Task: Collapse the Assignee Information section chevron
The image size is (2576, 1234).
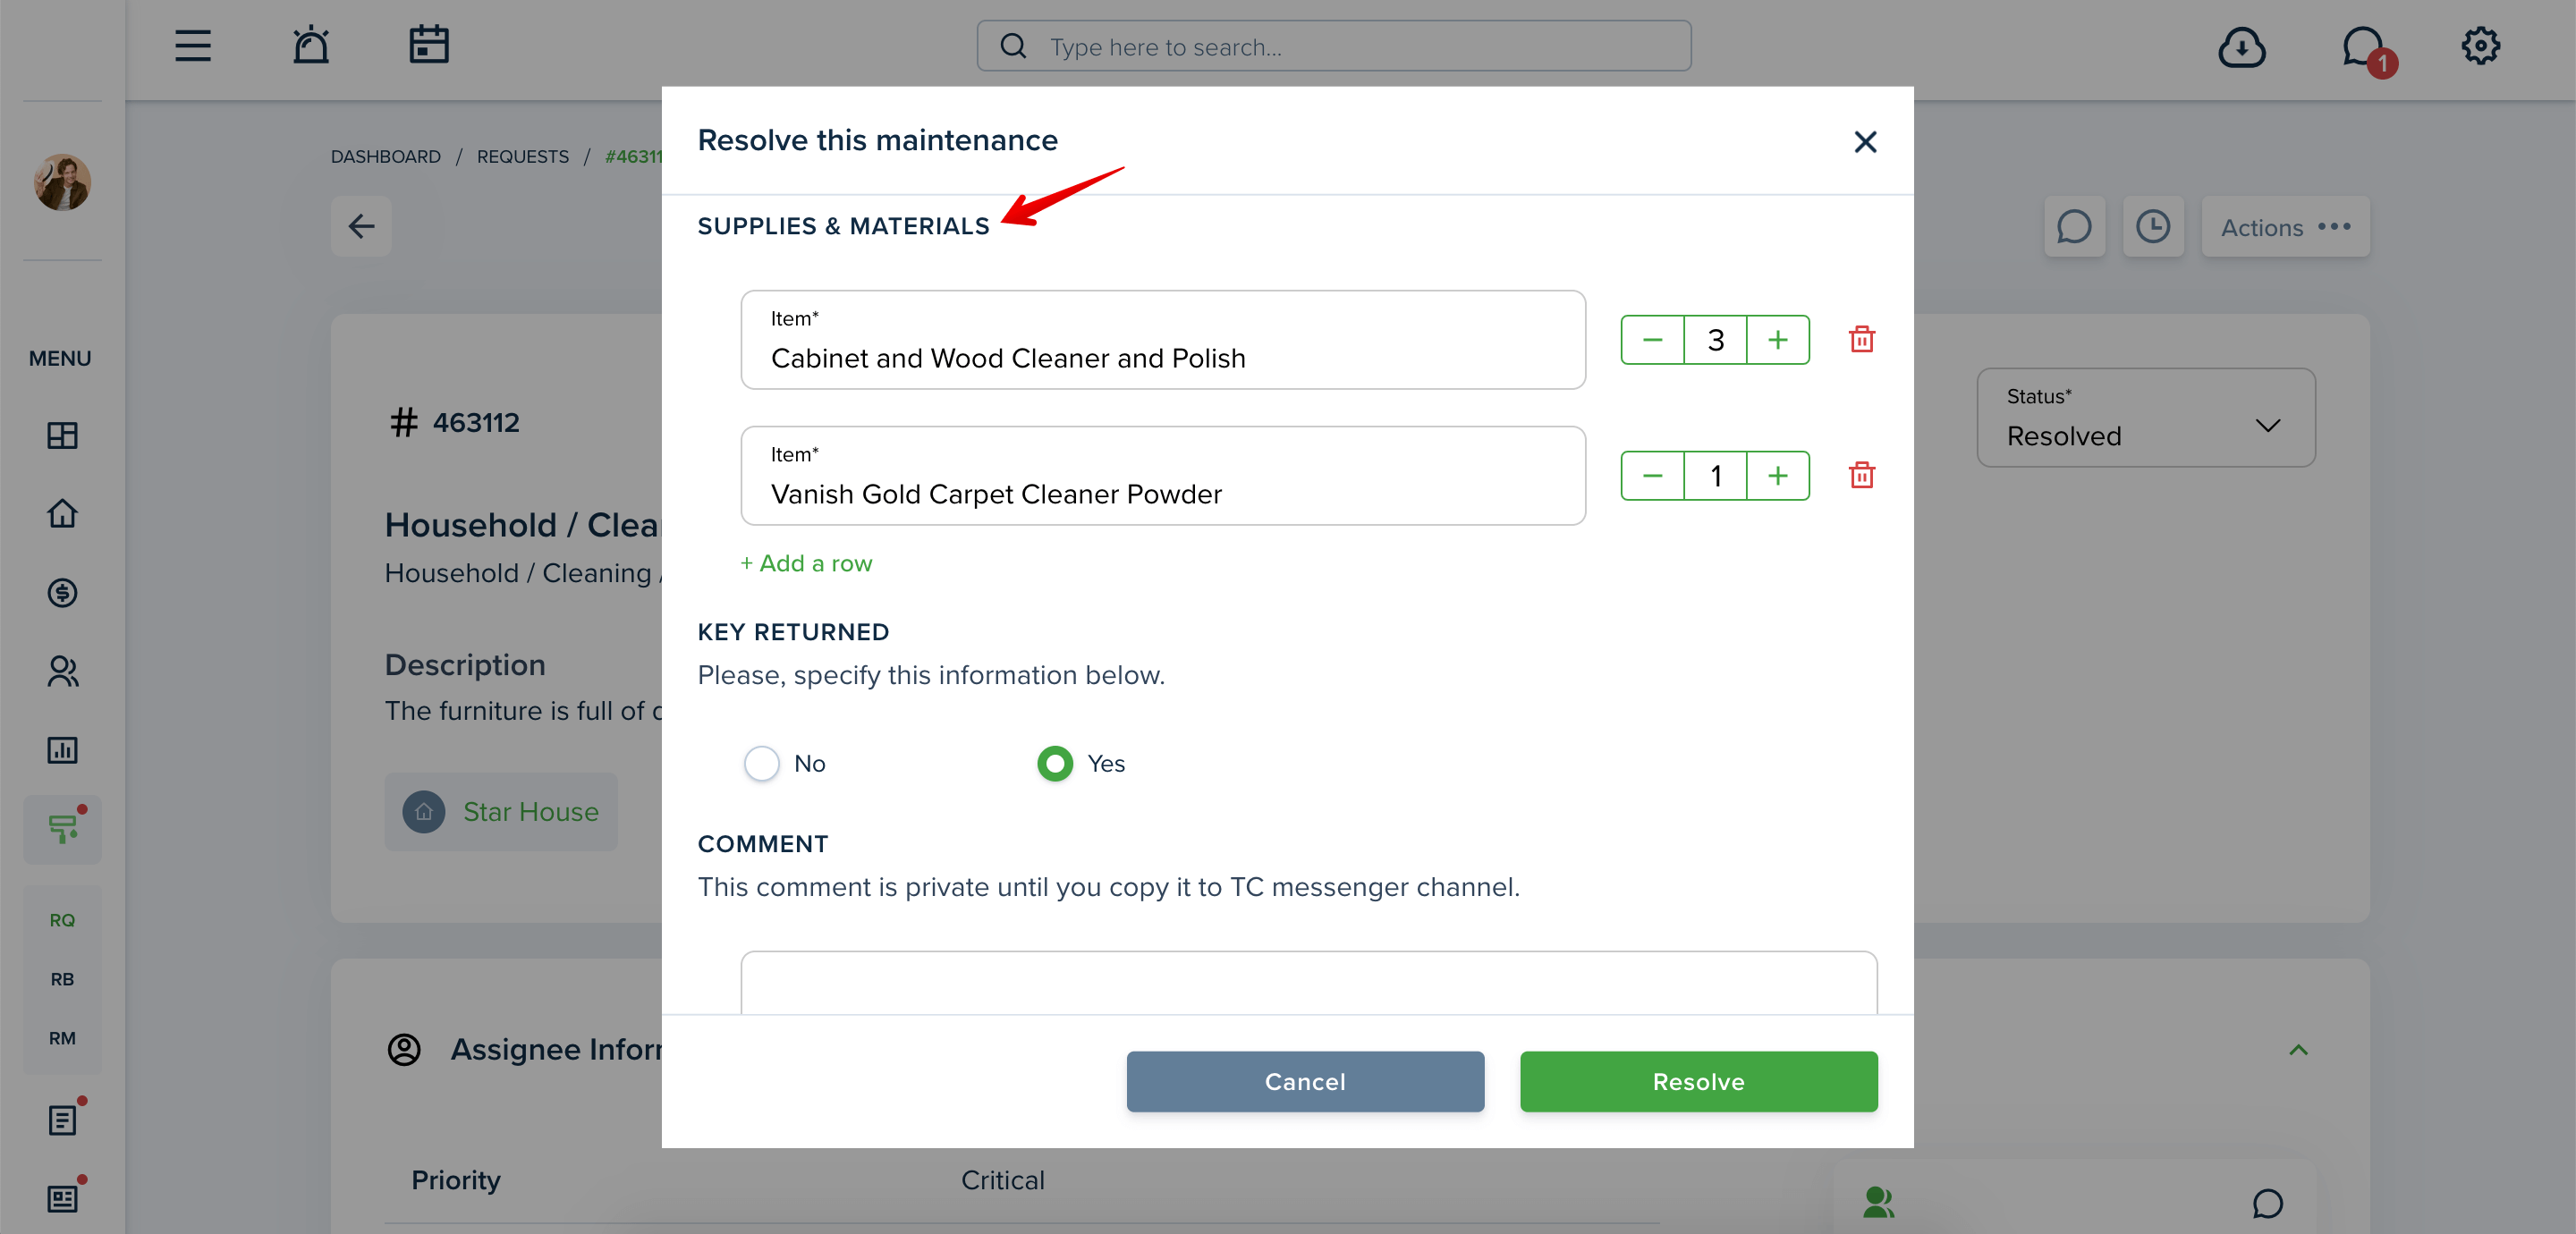Action: click(2298, 1050)
